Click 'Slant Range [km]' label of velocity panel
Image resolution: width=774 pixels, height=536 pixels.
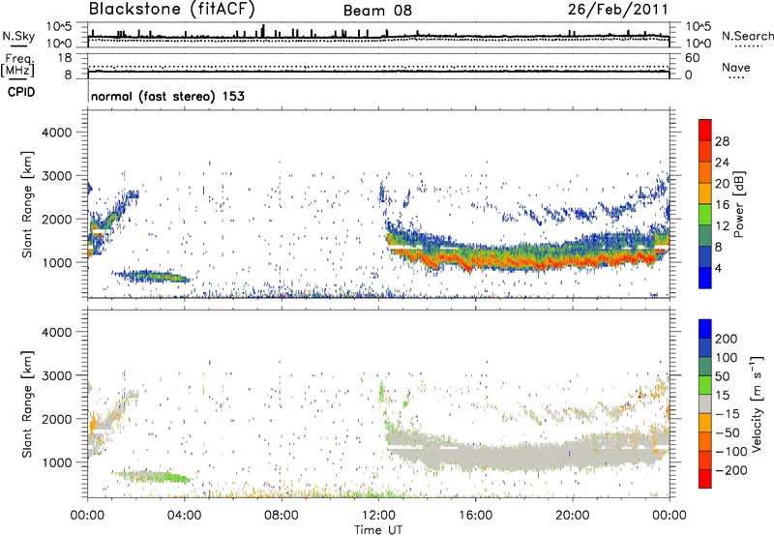point(27,403)
